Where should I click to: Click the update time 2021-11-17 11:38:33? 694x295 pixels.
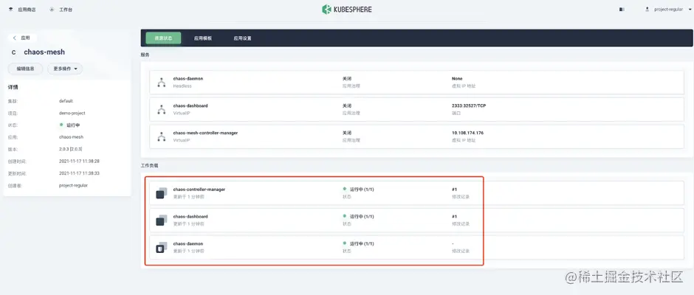79,173
